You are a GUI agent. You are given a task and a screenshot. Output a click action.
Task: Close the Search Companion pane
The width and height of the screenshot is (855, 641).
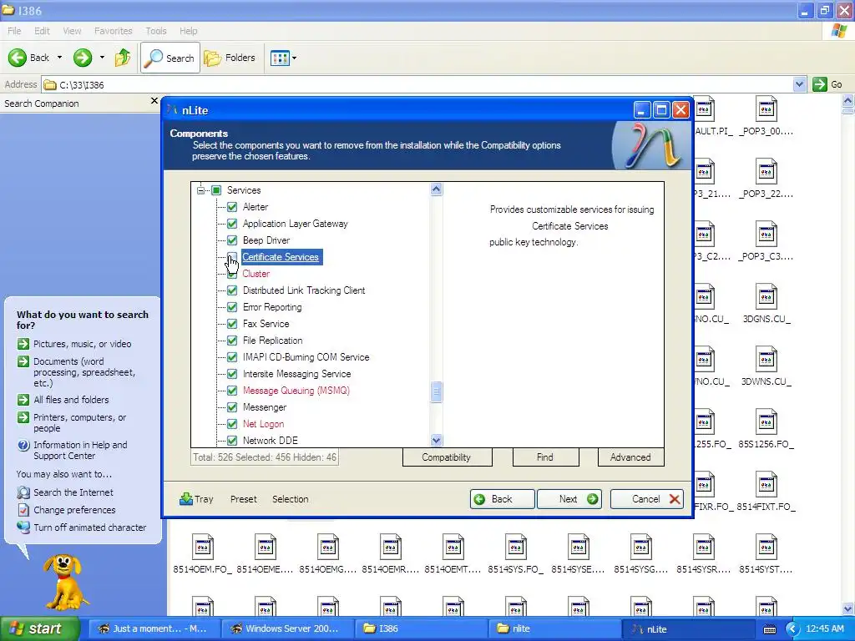(x=154, y=101)
